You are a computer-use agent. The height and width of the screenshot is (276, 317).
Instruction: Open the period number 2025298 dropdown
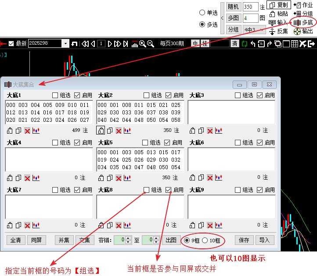65,43
